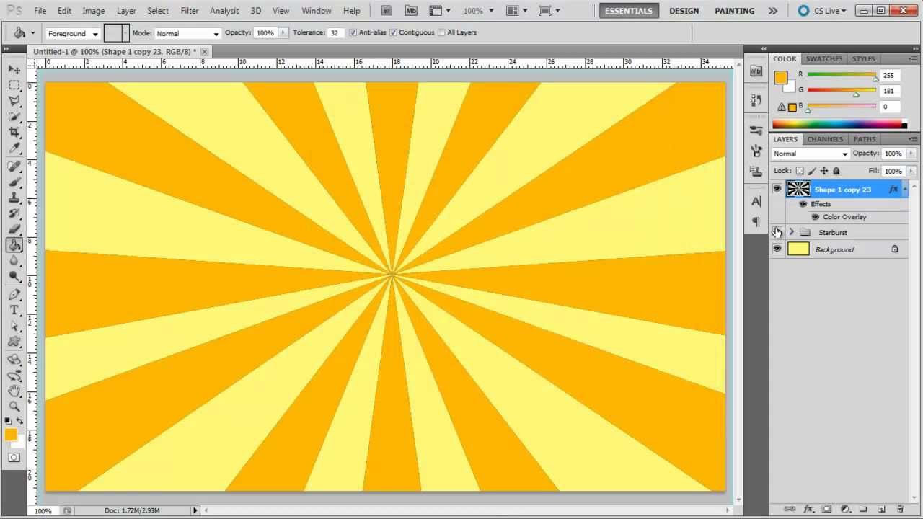Select the Brush tool

pos(14,182)
